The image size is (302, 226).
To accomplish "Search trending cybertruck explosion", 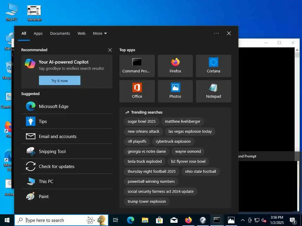I will 173,142.
